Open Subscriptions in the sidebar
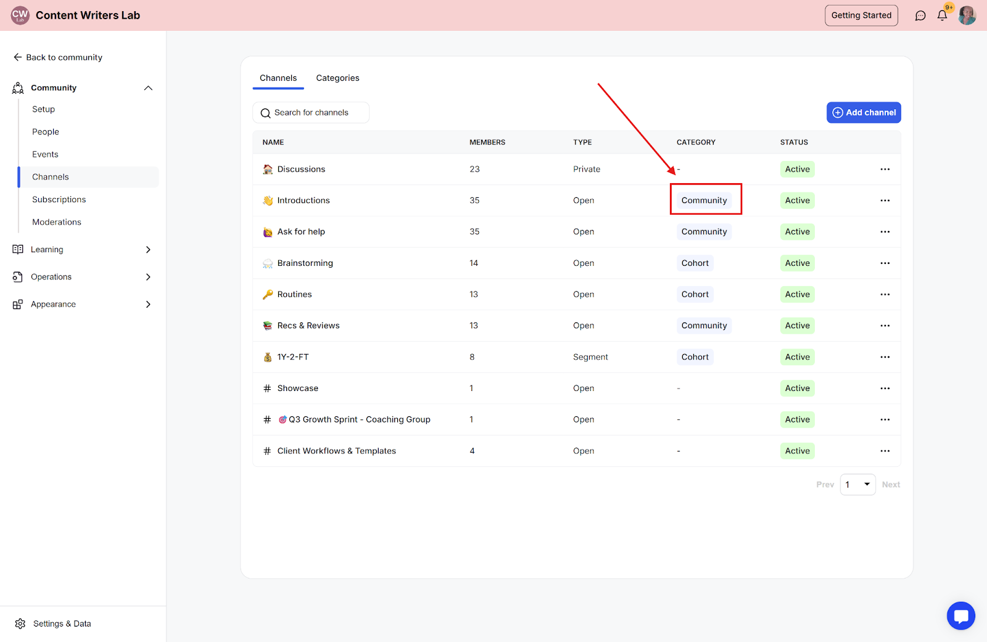 tap(59, 200)
